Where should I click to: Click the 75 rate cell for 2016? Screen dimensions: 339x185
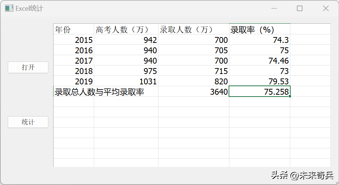pos(260,50)
